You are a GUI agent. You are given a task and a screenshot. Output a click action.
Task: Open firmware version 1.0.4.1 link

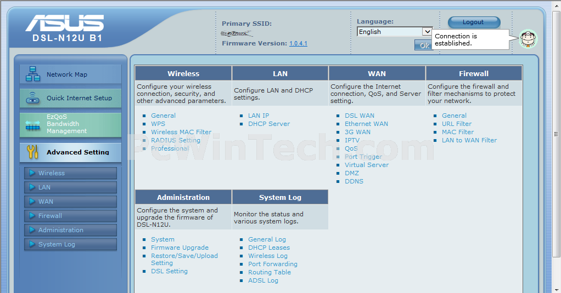pyautogui.click(x=299, y=43)
